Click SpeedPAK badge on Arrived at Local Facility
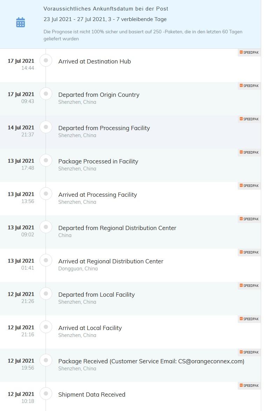The width and height of the screenshot is (264, 411). tap(249, 319)
